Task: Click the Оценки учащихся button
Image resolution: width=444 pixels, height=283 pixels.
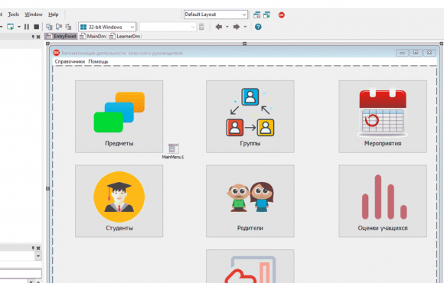Action: click(383, 201)
